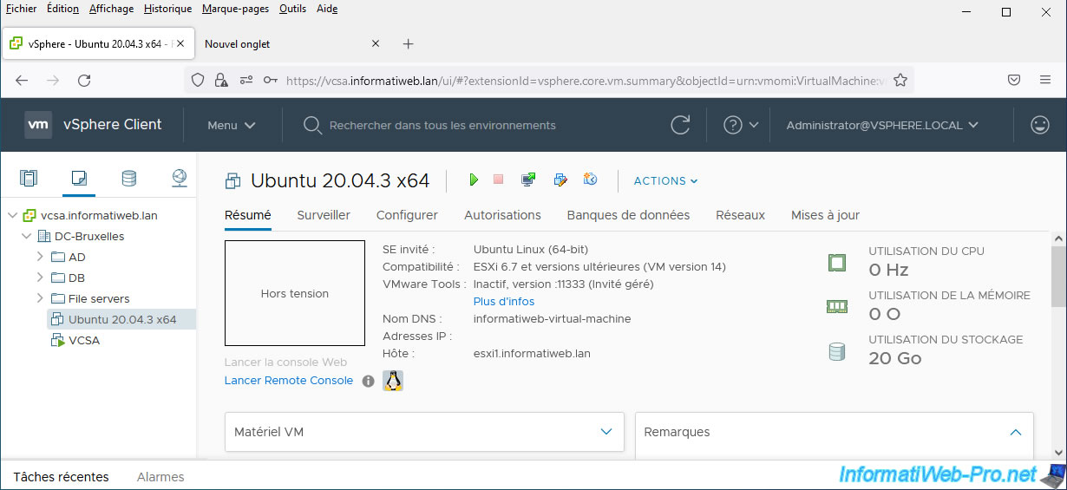Open the Banques de données tab
Viewport: 1067px width, 490px height.
(628, 215)
